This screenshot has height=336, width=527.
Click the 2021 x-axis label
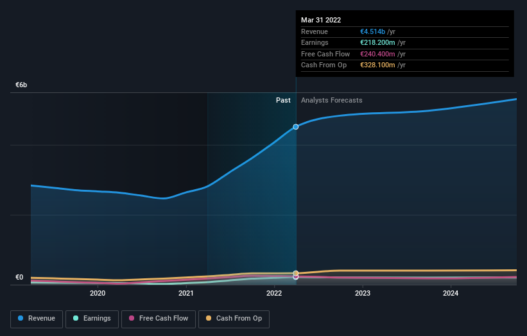tap(186, 293)
